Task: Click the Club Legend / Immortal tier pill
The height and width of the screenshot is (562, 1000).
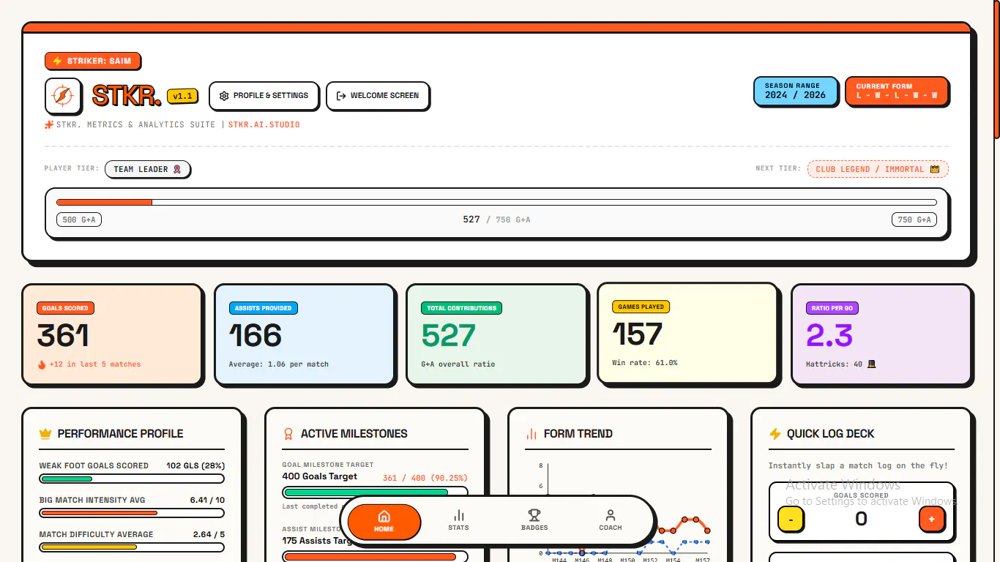Action: click(878, 169)
